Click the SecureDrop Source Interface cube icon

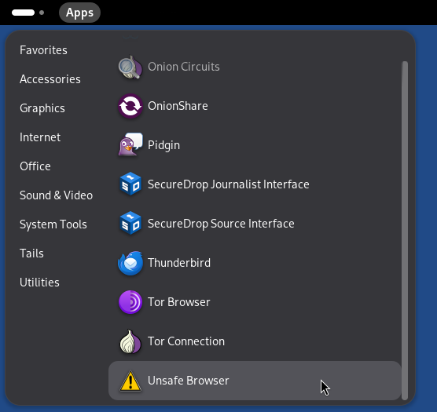point(130,224)
